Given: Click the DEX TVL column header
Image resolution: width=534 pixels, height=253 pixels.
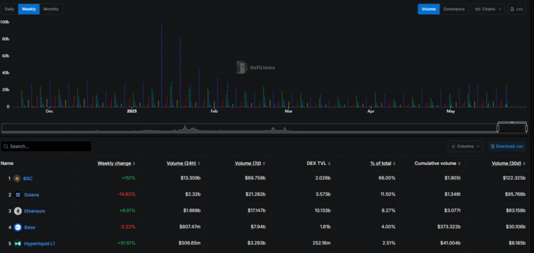Looking at the screenshot, I should (317, 163).
